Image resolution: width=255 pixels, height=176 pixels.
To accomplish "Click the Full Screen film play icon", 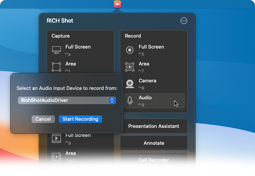I will [x=56, y=138].
